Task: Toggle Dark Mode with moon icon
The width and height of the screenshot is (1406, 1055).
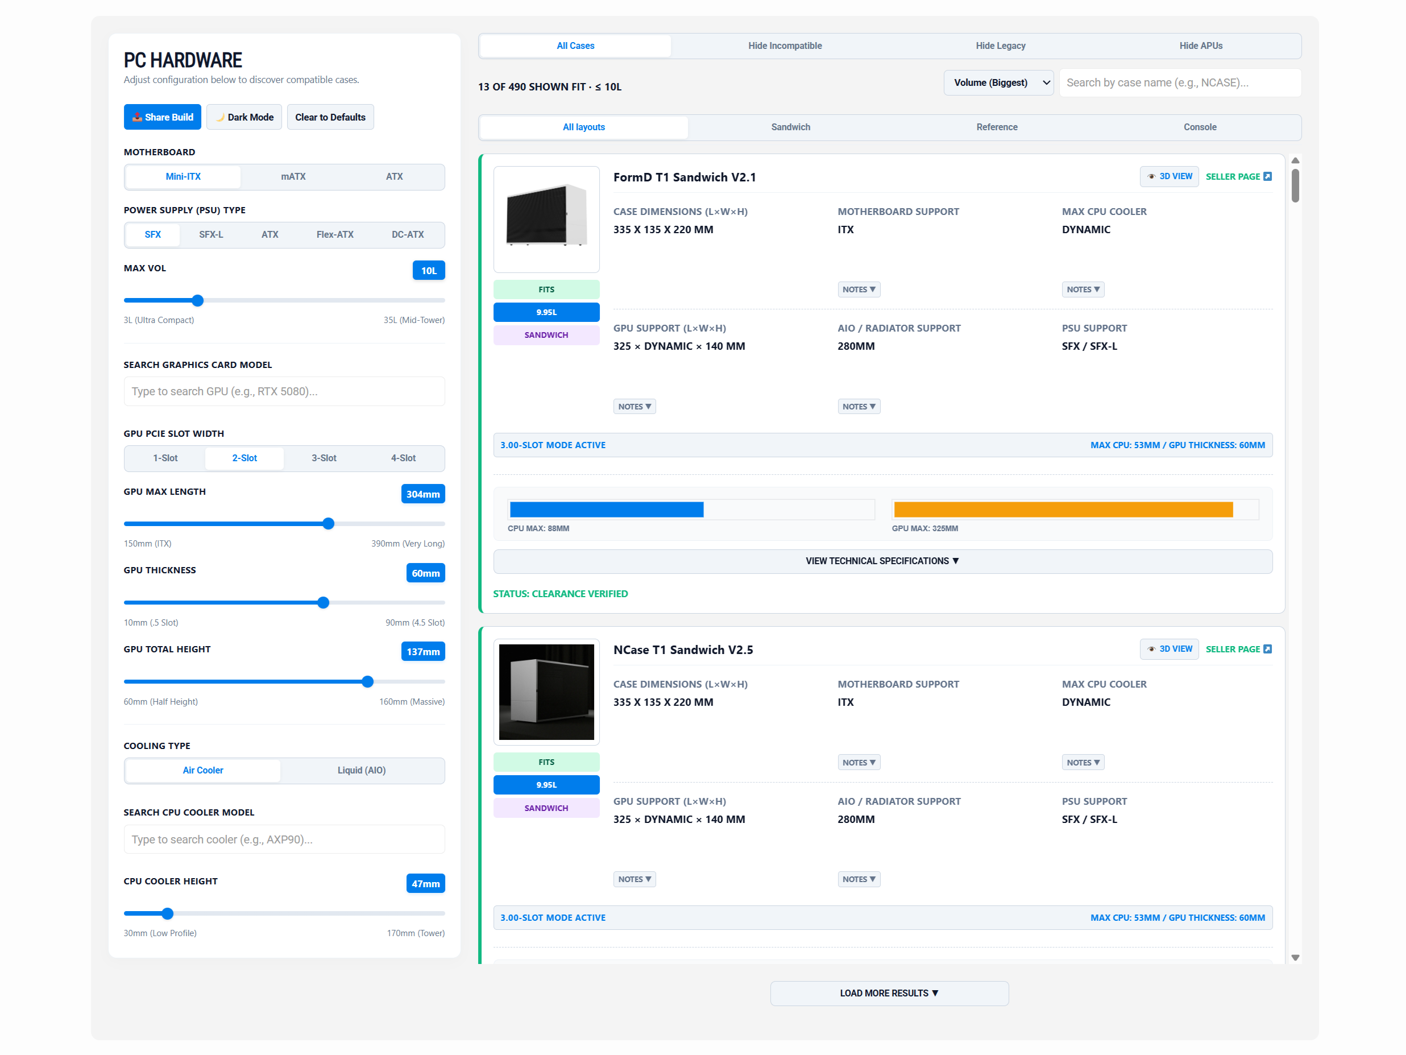Action: [244, 117]
